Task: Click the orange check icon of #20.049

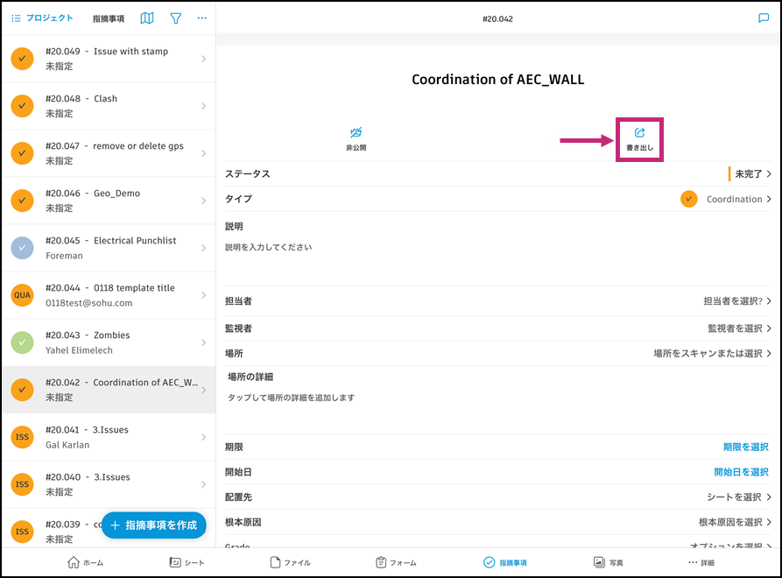Action: [23, 59]
